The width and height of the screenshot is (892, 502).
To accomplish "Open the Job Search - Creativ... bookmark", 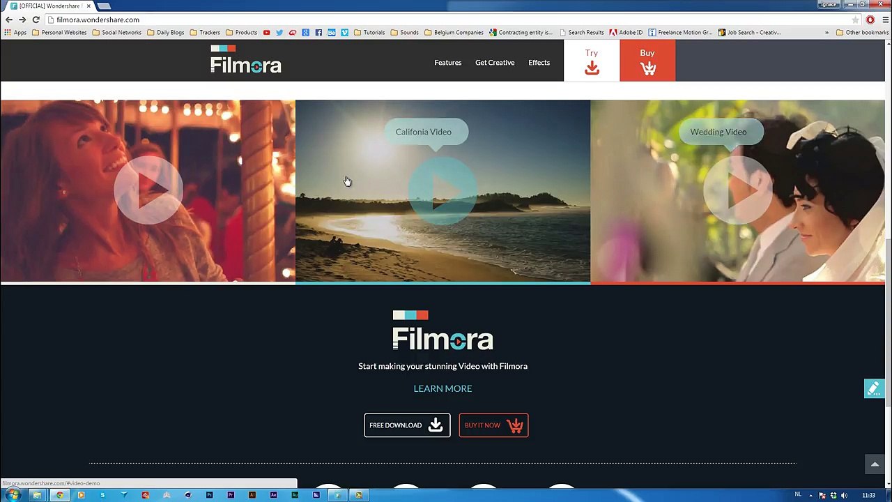I will click(749, 32).
